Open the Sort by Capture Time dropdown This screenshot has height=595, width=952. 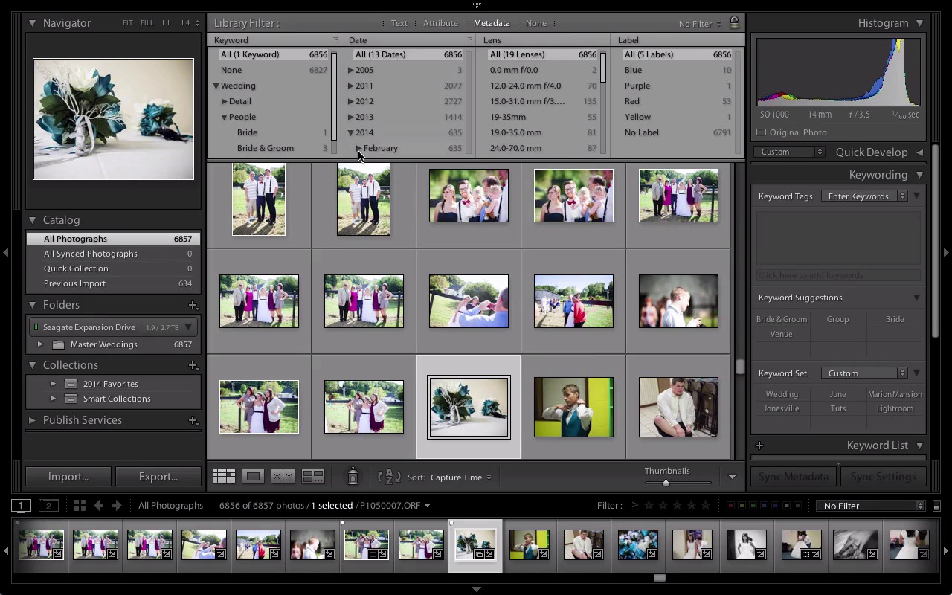(460, 477)
